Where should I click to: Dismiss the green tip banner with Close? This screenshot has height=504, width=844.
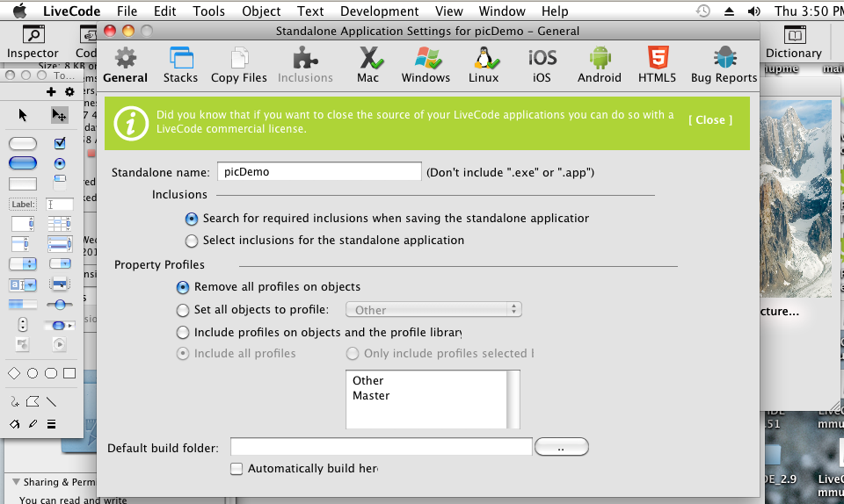point(709,120)
